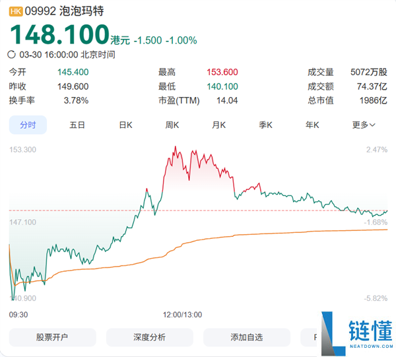Click the 153.300 axis label

coord(22,150)
